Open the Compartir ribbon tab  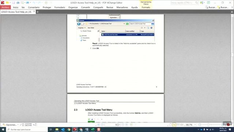click(98, 7)
